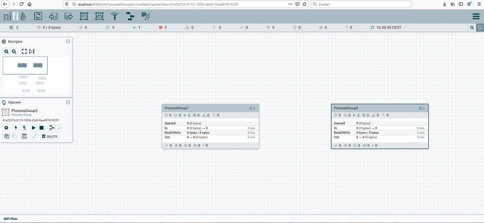Click ProcessGroup1 Out row
This screenshot has height=223, width=484.
(210, 137)
